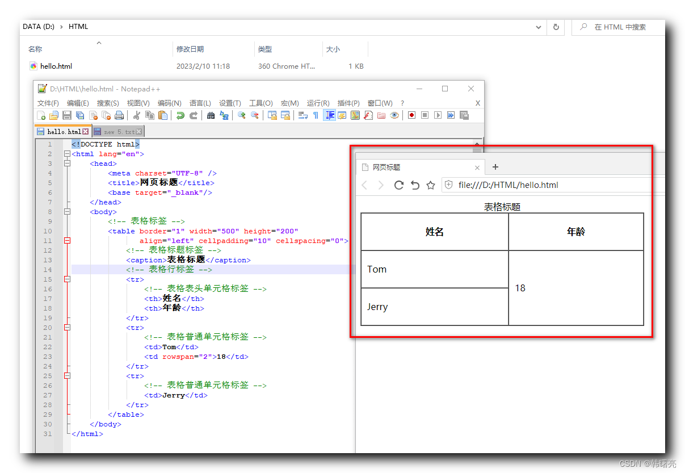Toggle Synchronize Horizontal Scrolling icon

coord(285,115)
